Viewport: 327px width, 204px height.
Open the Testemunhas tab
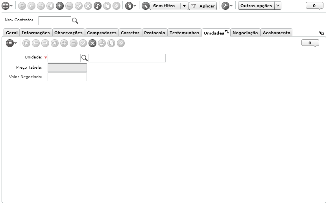click(184, 33)
